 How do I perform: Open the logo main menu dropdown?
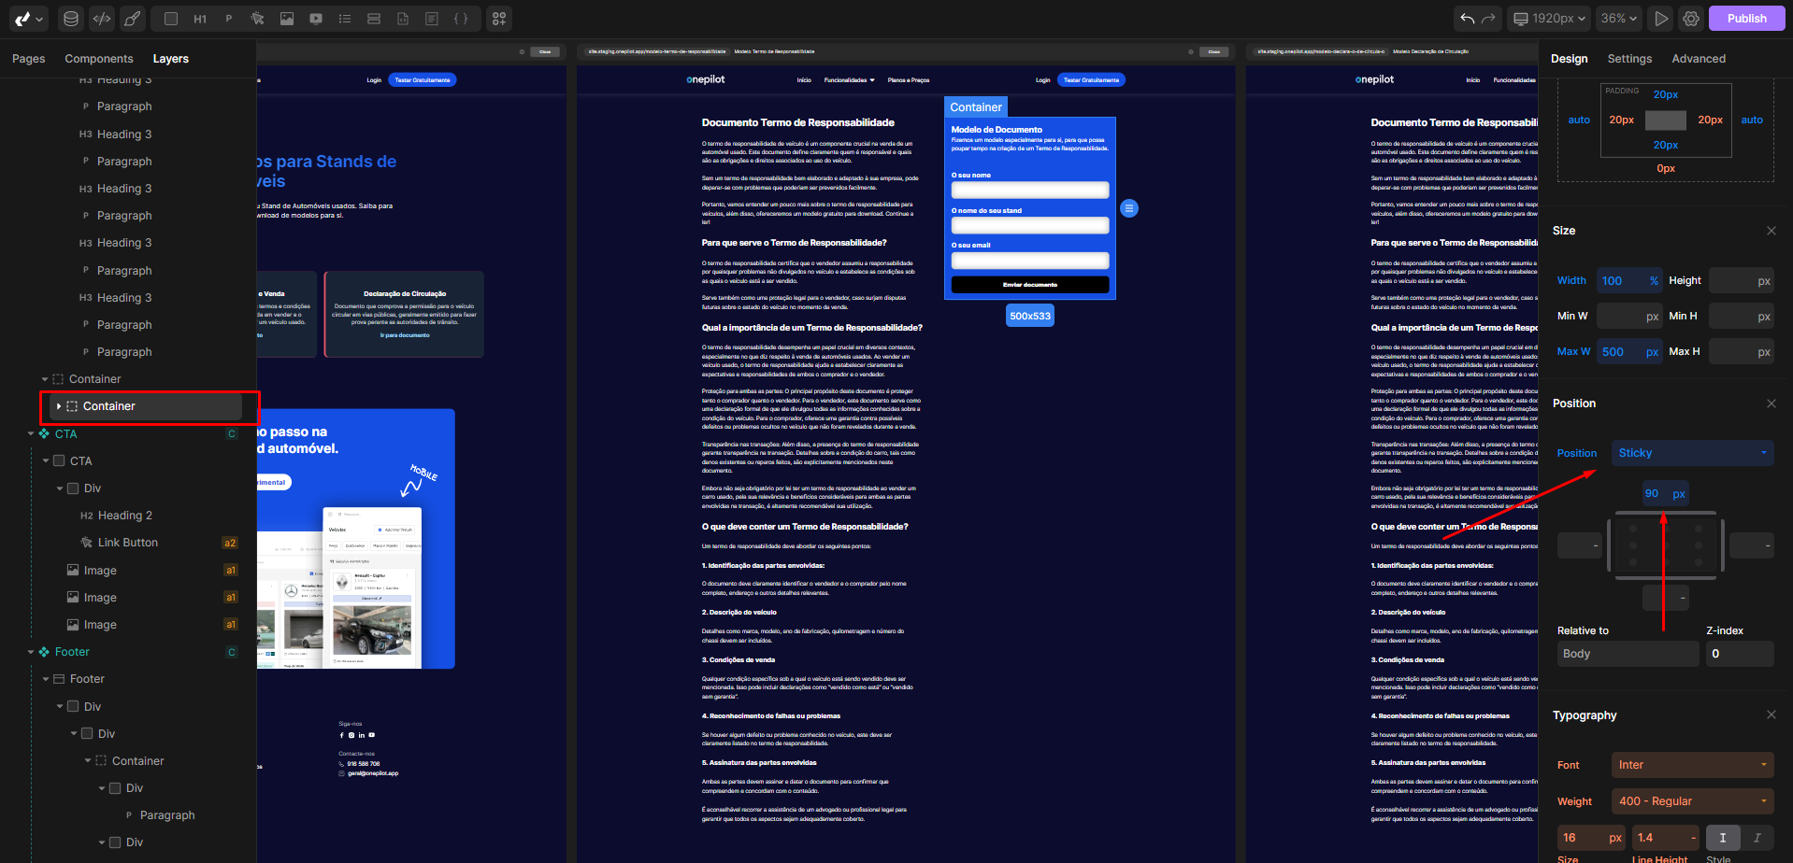(28, 19)
